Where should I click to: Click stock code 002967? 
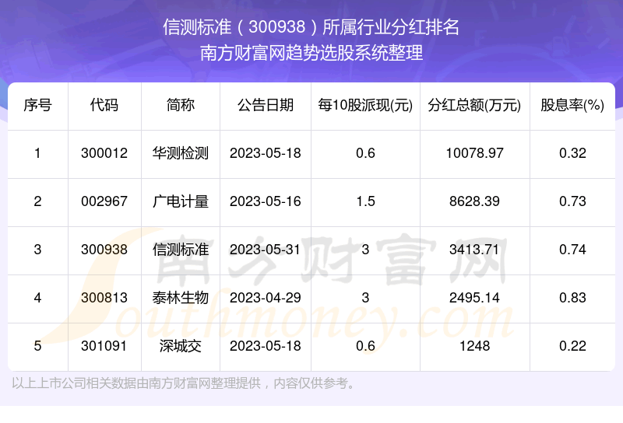coord(104,201)
